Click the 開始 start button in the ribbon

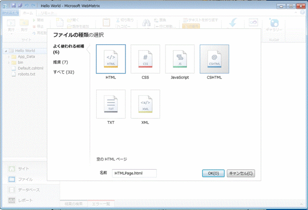click(38, 20)
